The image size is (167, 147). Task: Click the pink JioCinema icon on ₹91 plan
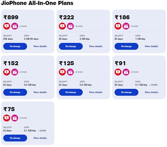tap(126, 72)
